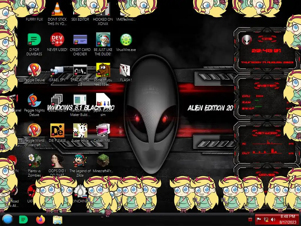
Task: Click the 8:48 PM taskbar clock
Action: pos(288,219)
